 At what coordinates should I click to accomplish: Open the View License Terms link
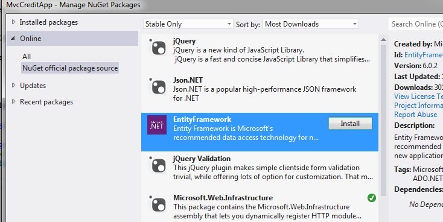[418, 97]
